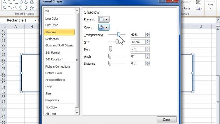Select the five-point star shape
The width and height of the screenshot is (220, 124).
pyautogui.click(x=32, y=8)
